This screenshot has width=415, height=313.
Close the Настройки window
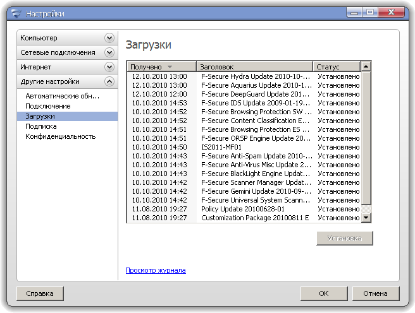coord(392,13)
